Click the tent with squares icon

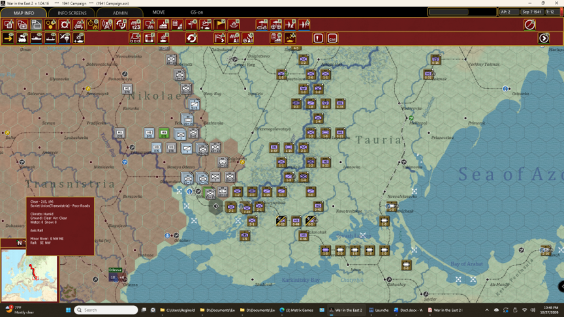click(135, 38)
